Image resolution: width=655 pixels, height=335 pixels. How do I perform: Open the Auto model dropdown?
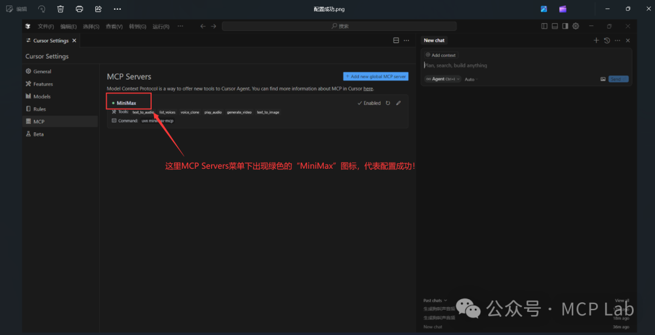(x=471, y=79)
